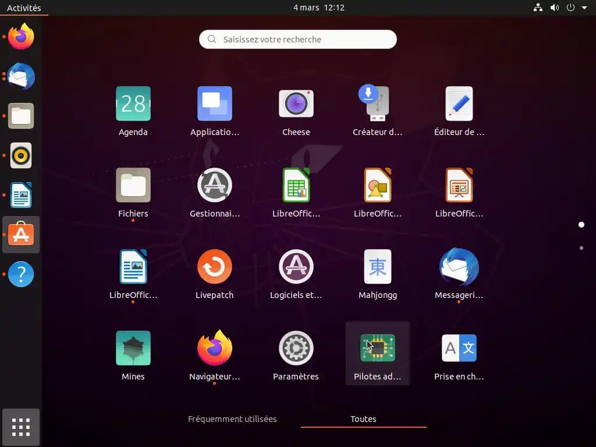
Task: Open the Paramètres settings app
Action: (x=296, y=348)
